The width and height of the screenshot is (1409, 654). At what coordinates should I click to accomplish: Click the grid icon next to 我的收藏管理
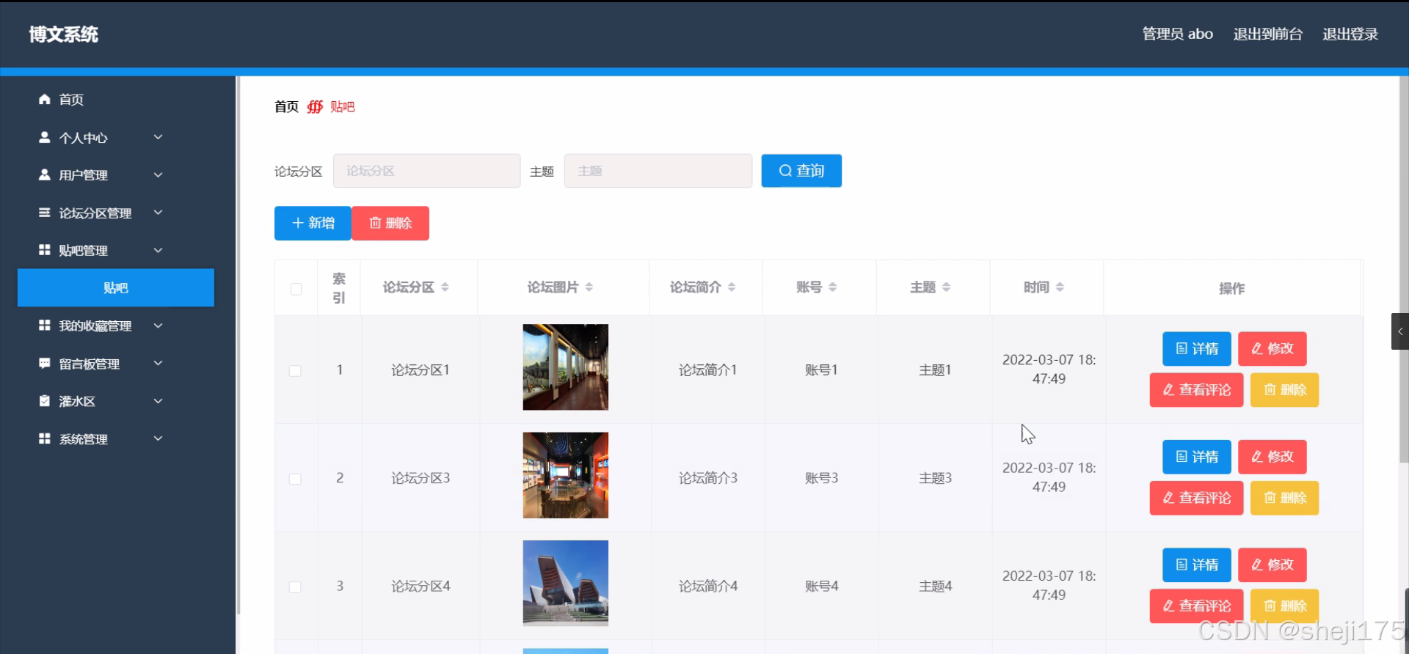pyautogui.click(x=45, y=326)
